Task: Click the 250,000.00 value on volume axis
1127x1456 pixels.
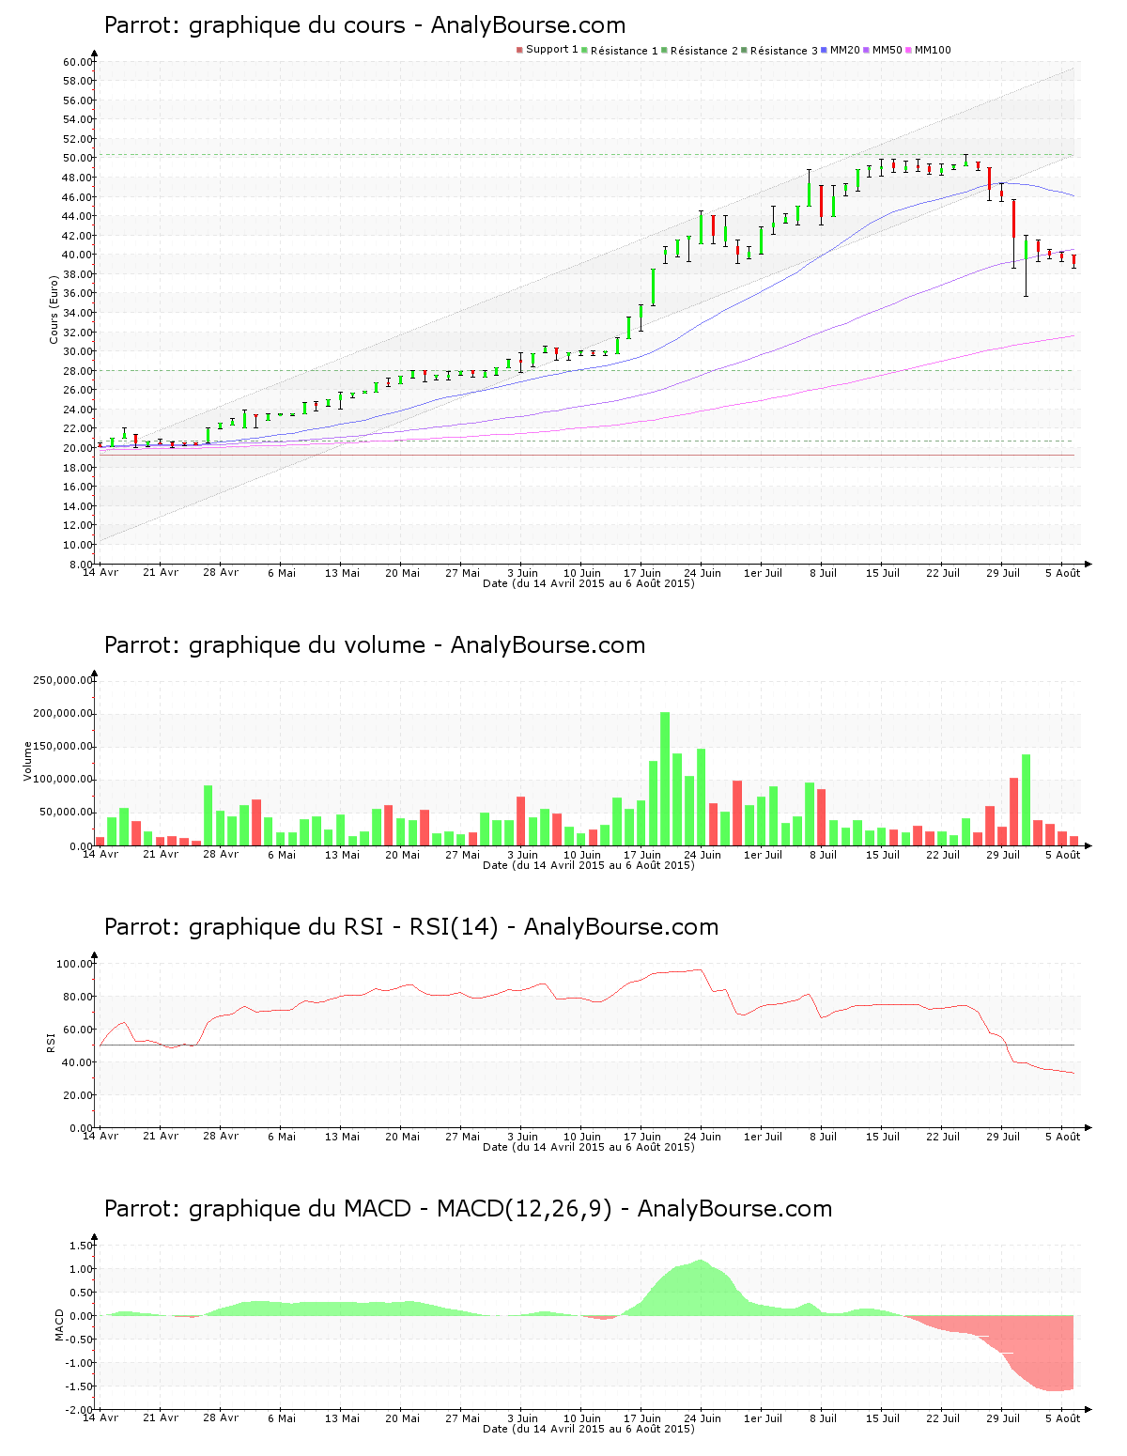Action: pyautogui.click(x=63, y=680)
